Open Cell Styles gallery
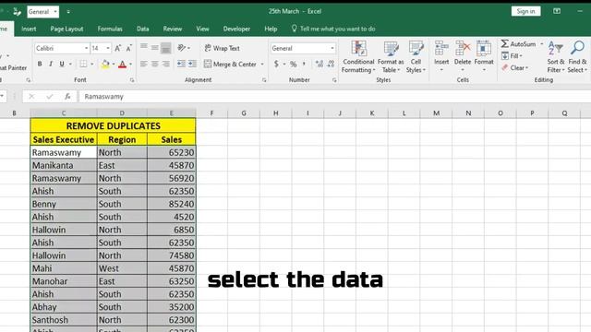The image size is (591, 332). coord(416,57)
